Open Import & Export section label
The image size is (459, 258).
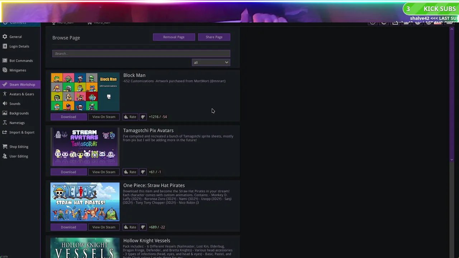[22, 132]
